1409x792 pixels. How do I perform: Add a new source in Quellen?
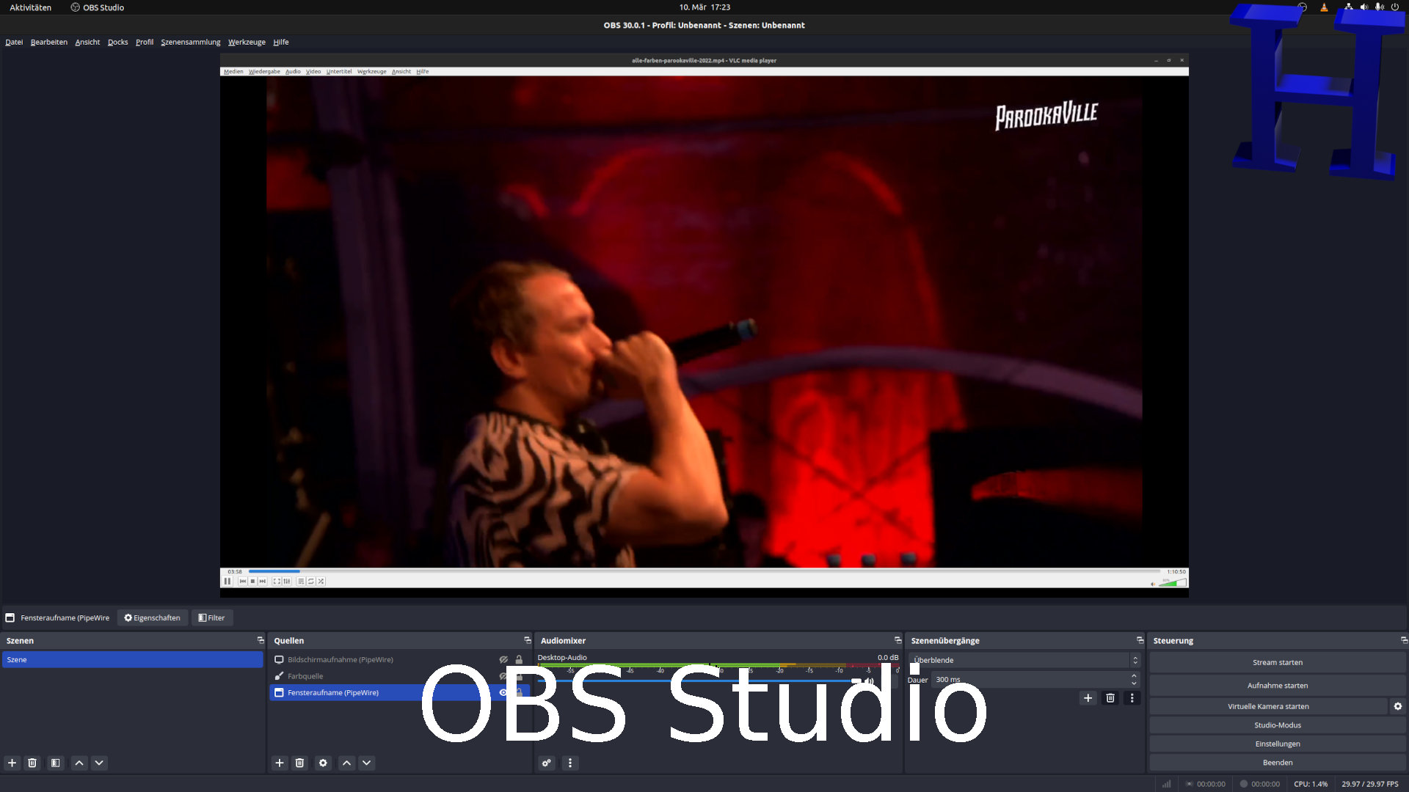click(280, 763)
